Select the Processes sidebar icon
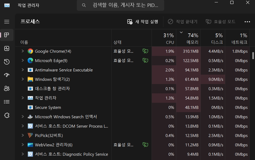Image resolution: width=255 pixels, height=160 pixels. point(7,35)
